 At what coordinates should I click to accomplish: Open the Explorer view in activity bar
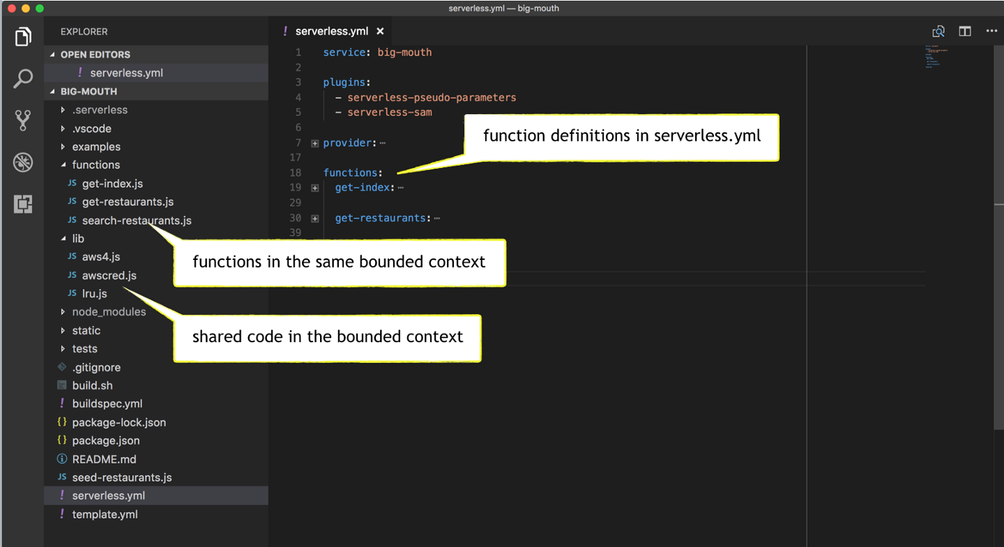point(23,36)
